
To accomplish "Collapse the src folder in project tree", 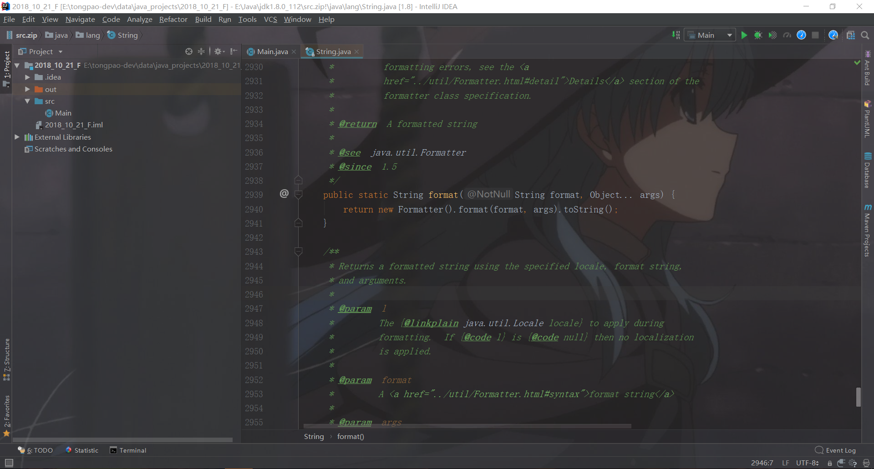I will tap(27, 101).
